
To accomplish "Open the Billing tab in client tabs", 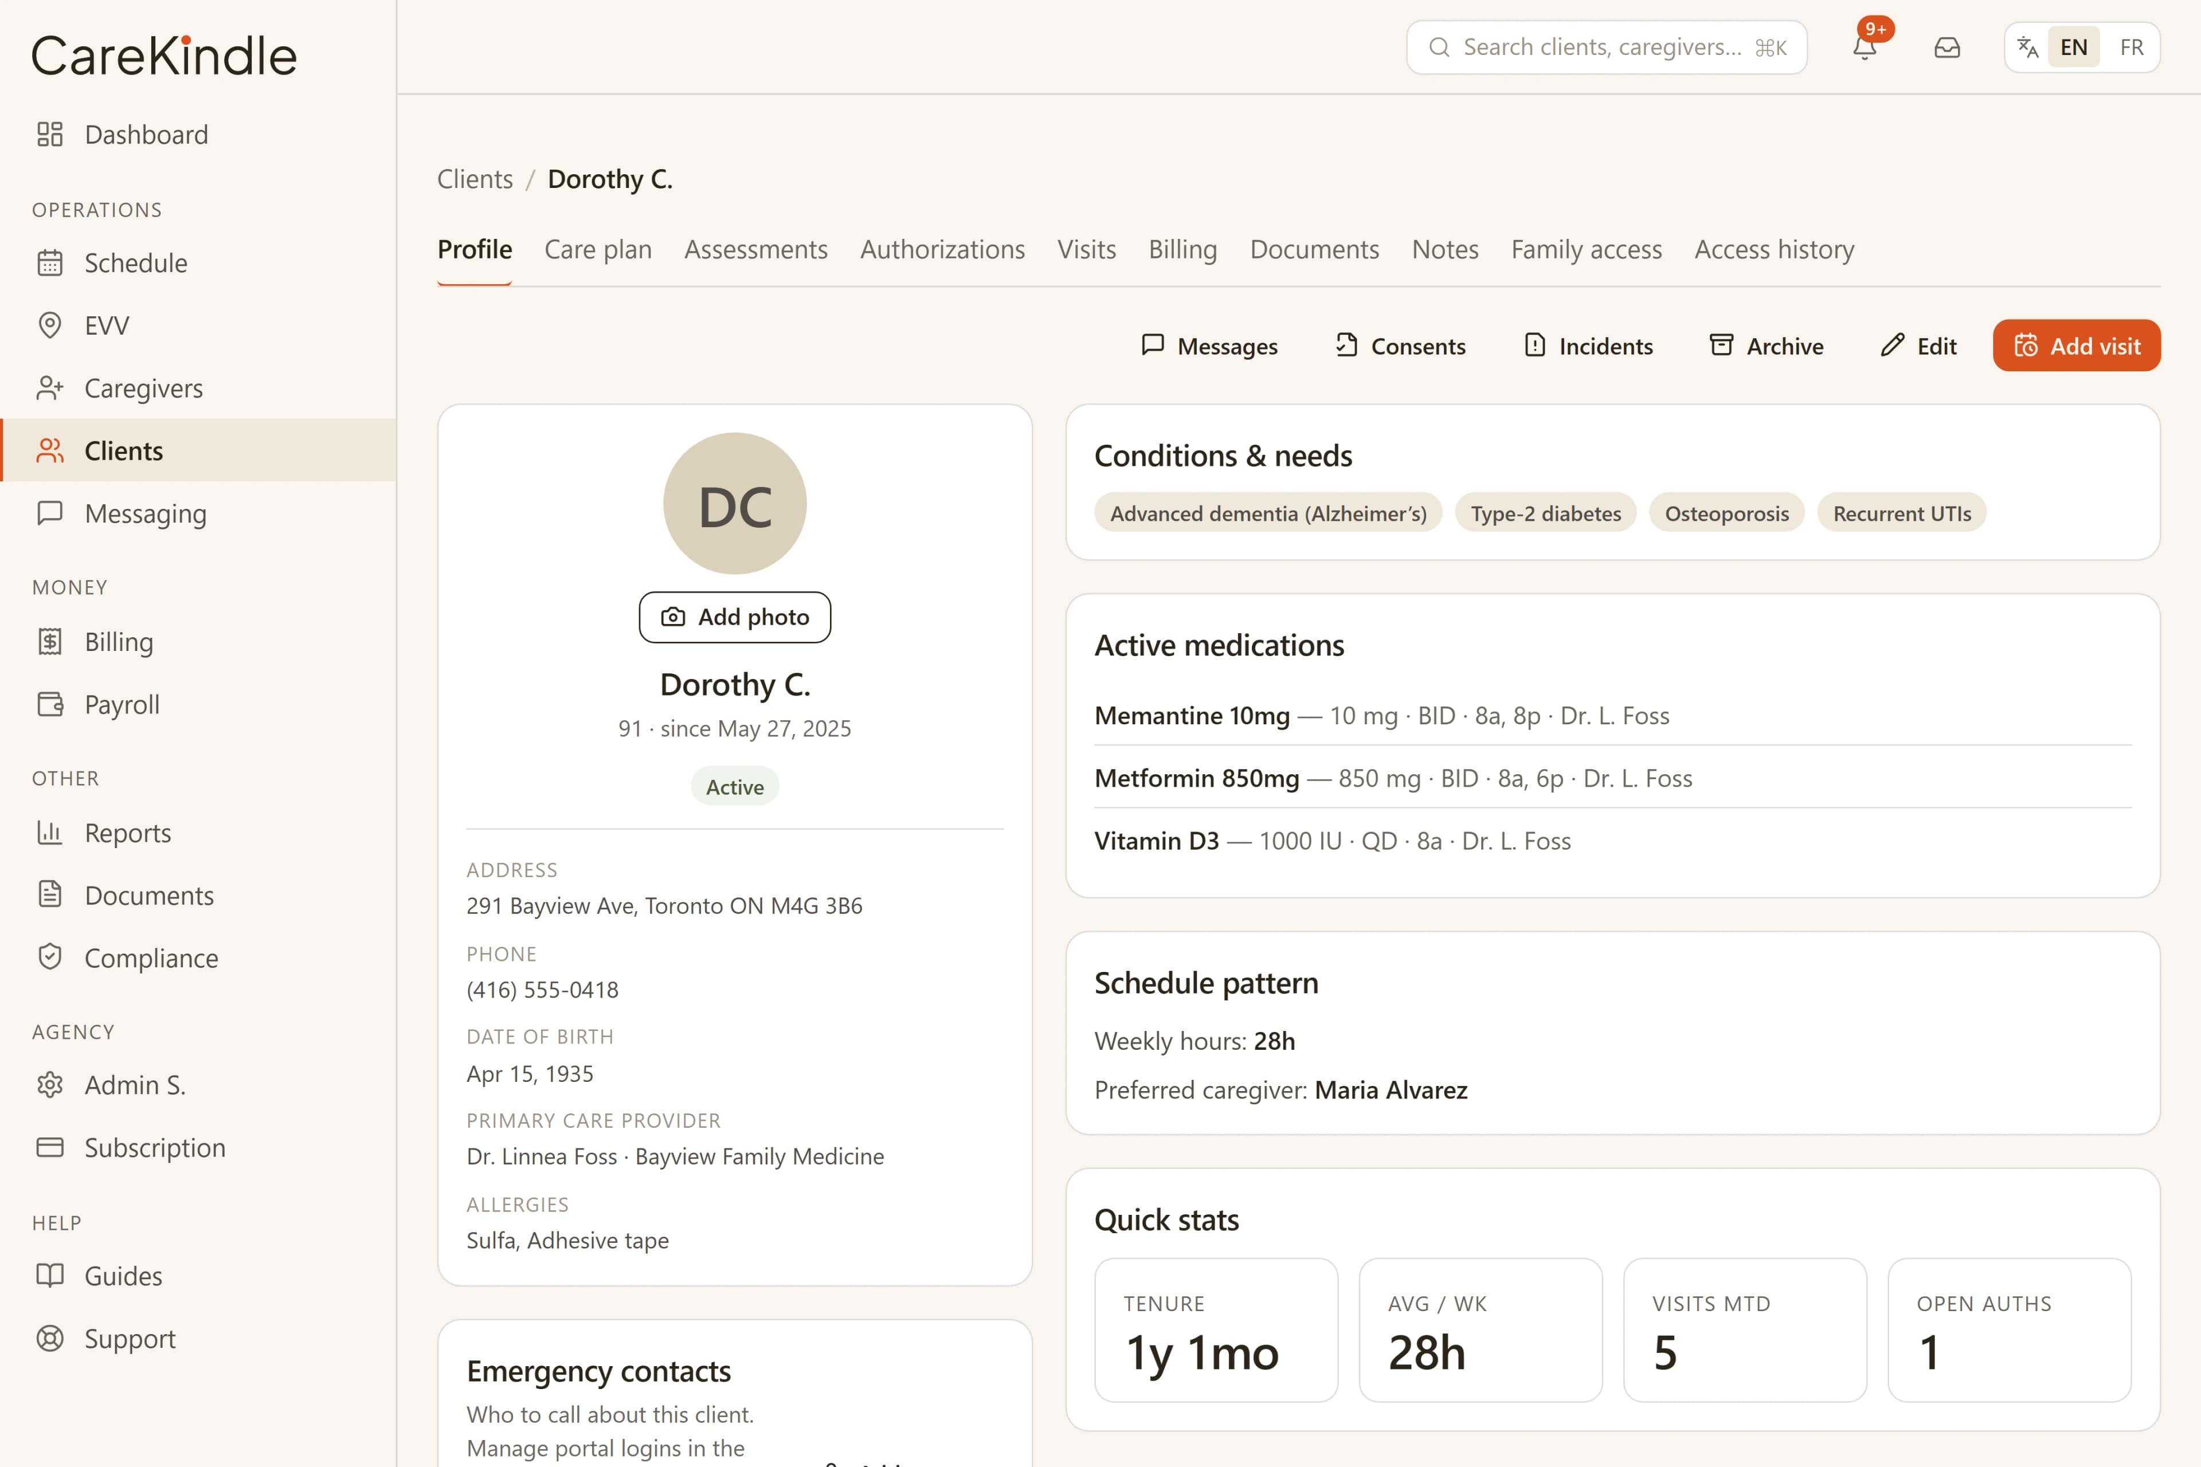I will 1183,250.
